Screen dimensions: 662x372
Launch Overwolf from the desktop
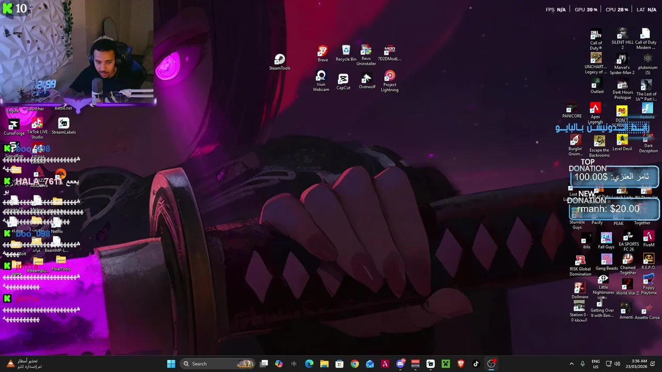367,81
